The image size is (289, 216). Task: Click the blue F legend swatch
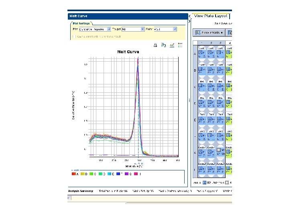coord(118,174)
